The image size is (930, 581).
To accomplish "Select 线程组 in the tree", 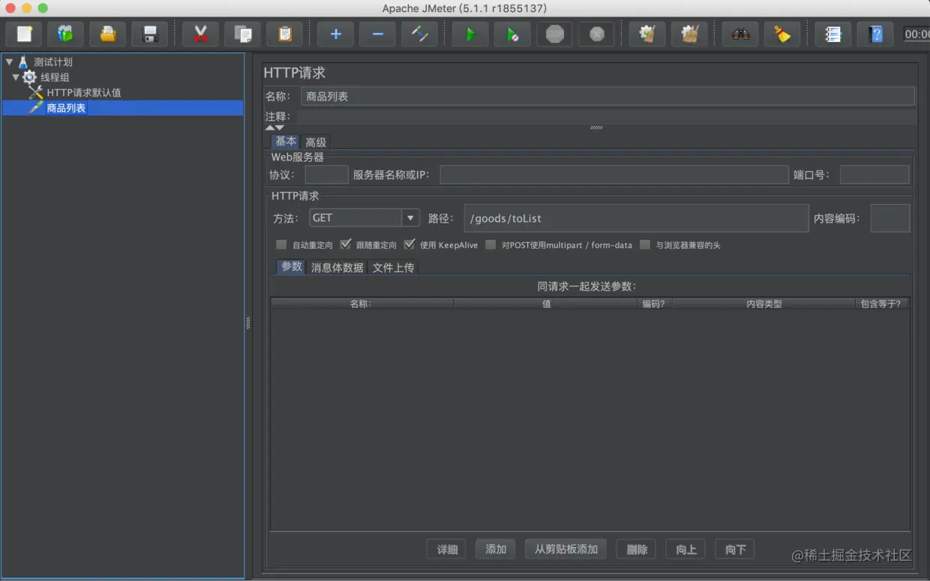I will (55, 77).
